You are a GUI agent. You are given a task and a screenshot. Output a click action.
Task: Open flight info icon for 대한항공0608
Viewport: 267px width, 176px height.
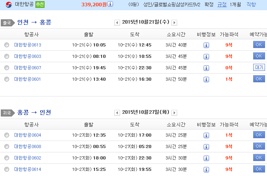pos(206,147)
